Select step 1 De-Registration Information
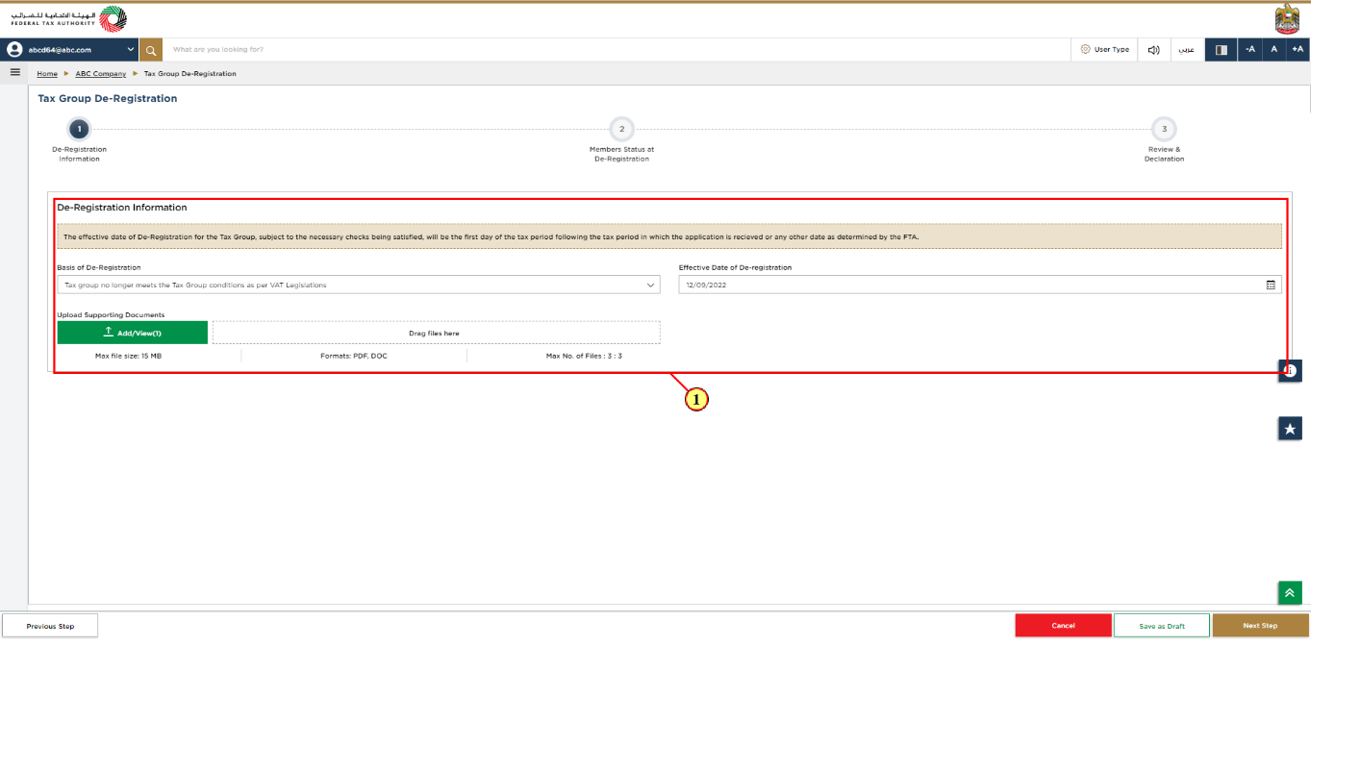Screen dimensions: 1360x770 (x=79, y=129)
